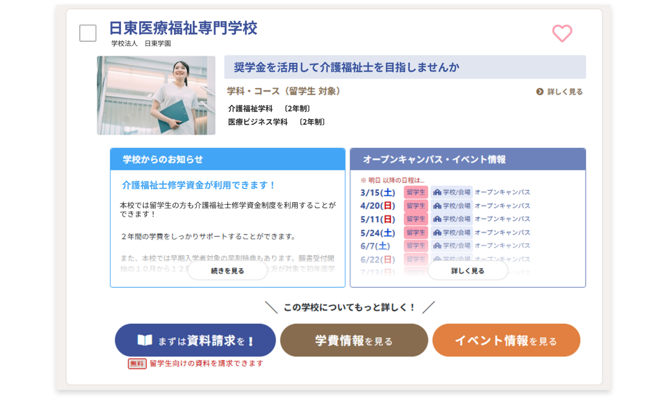Open the 日東医療福祉専門学校 title link
The height and width of the screenshot is (401, 667).
pos(183,28)
